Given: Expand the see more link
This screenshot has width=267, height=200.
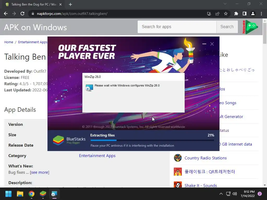Looking at the screenshot, I should tap(40, 172).
